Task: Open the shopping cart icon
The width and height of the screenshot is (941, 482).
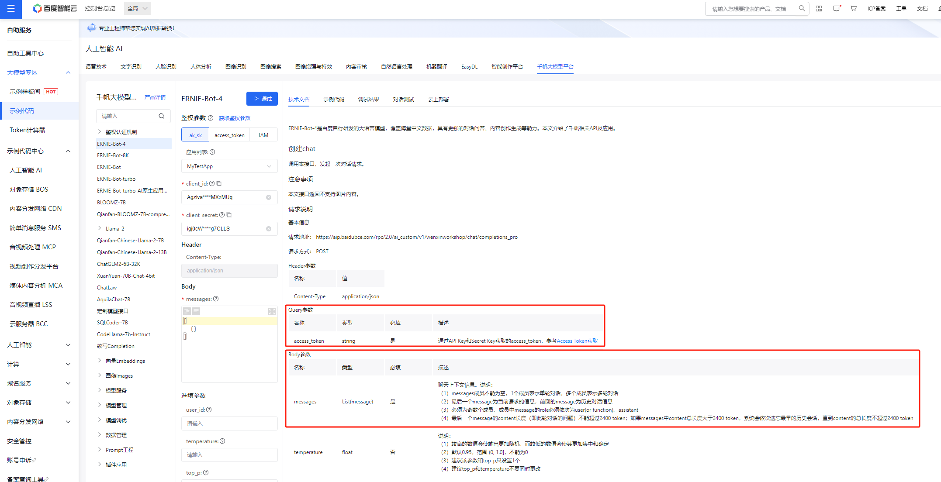Action: point(853,8)
